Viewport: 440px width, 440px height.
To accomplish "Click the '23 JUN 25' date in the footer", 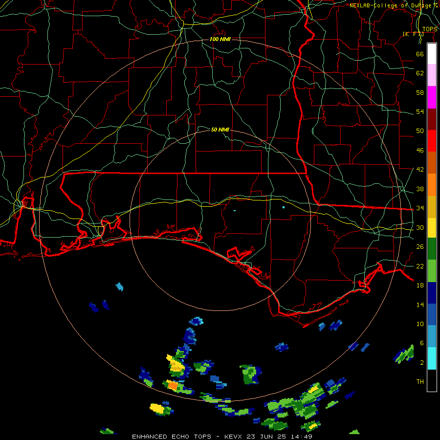I will click(266, 437).
